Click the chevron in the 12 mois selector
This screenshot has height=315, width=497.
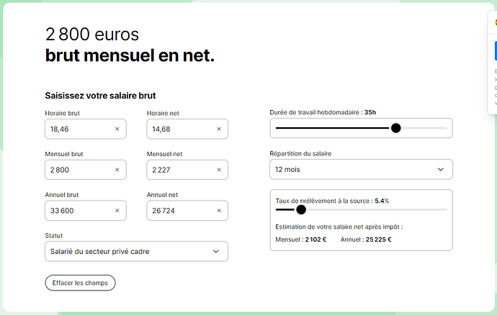click(x=442, y=170)
